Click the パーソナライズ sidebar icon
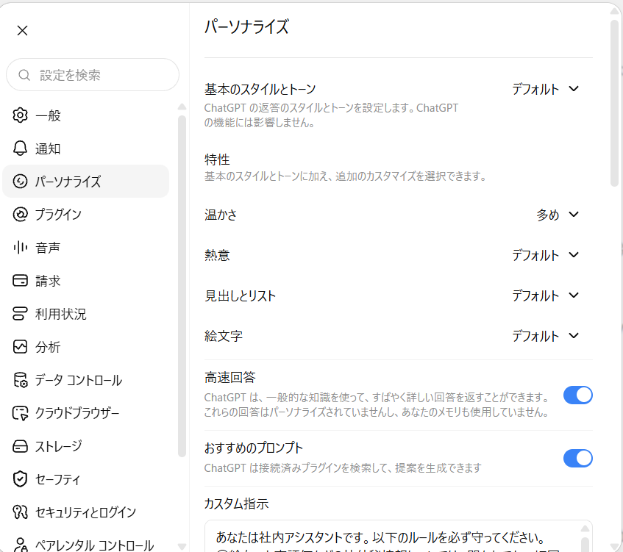The height and width of the screenshot is (552, 623). coord(20,181)
